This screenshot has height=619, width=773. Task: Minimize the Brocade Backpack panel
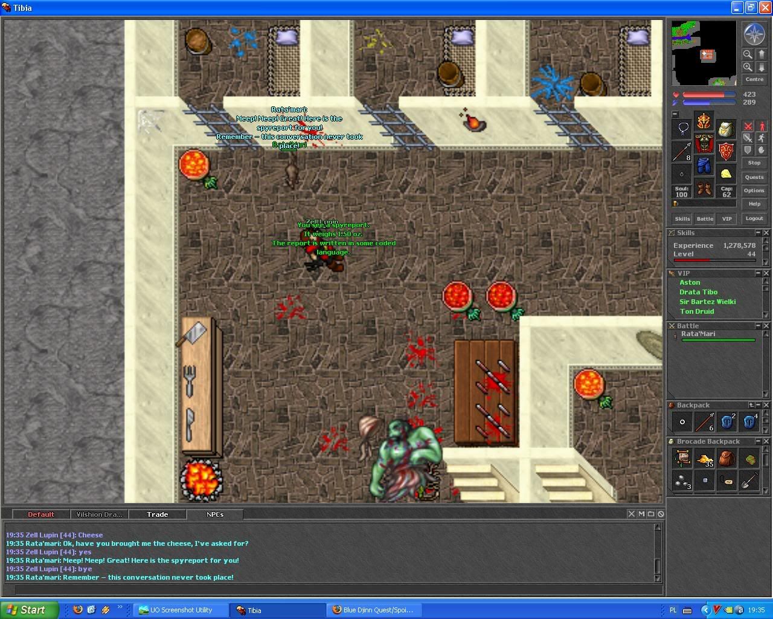pyautogui.click(x=758, y=441)
